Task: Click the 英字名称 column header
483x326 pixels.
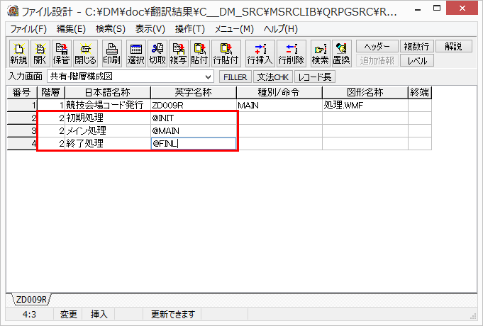Action: pyautogui.click(x=194, y=92)
